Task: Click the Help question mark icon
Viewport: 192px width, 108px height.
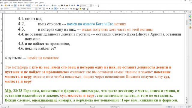Action: click(78, 5)
